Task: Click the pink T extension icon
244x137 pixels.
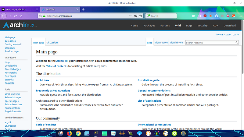Action: (x=228, y=16)
